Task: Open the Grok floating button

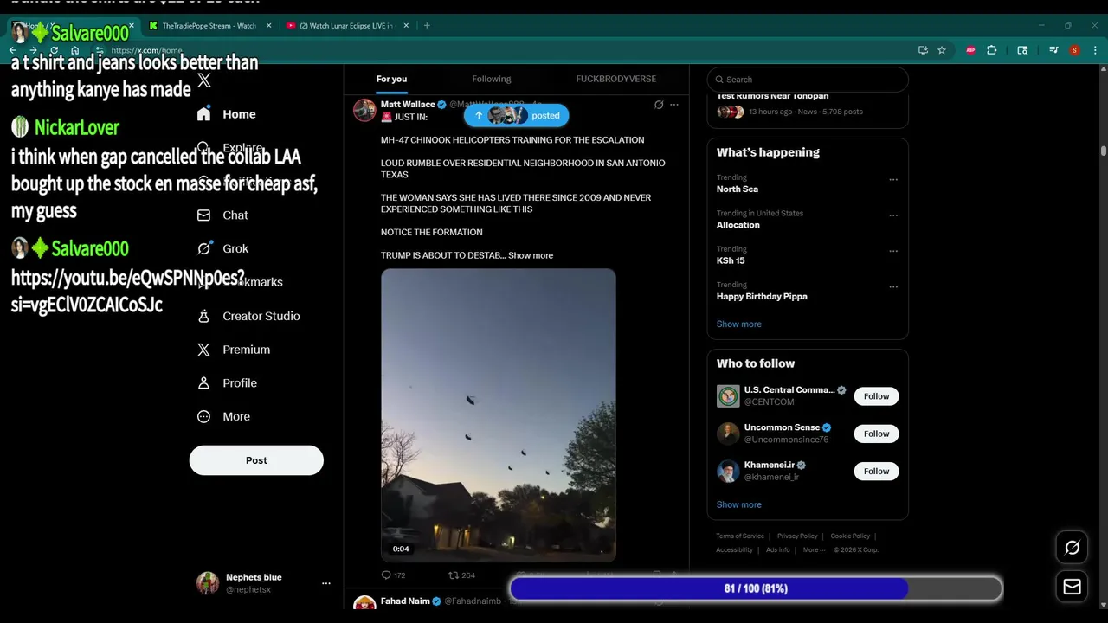Action: (x=1072, y=548)
